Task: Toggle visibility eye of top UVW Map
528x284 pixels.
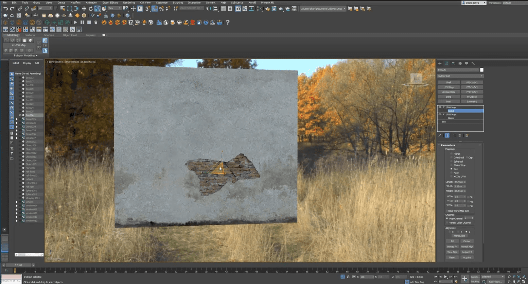Action: tap(440, 107)
